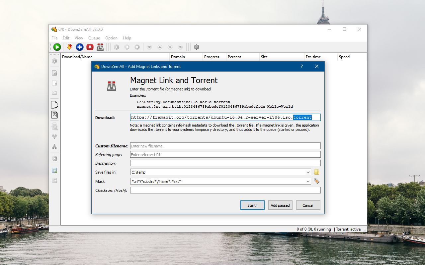The image size is (425, 265).
Task: Open the Queue menu
Action: 94,38
